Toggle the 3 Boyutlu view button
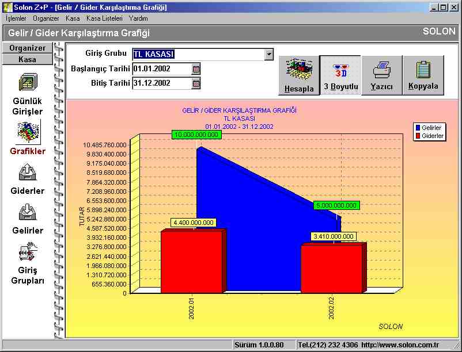The height and width of the screenshot is (352, 462). tap(340, 75)
